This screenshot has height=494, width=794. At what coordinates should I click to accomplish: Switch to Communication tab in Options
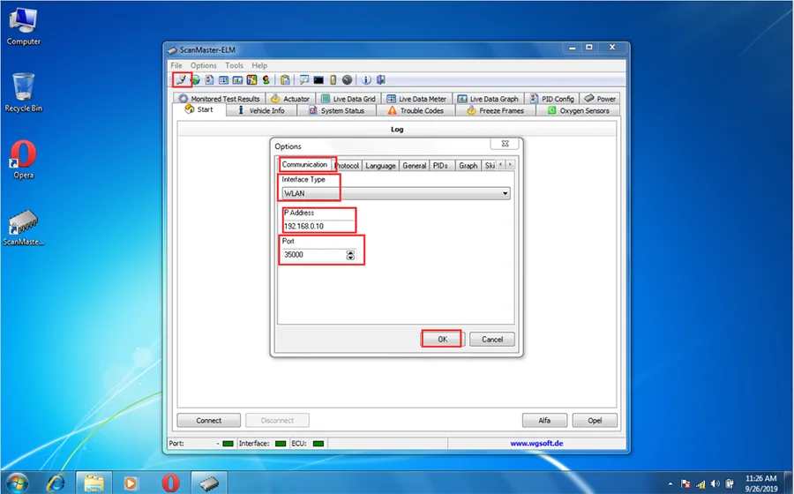tap(305, 164)
